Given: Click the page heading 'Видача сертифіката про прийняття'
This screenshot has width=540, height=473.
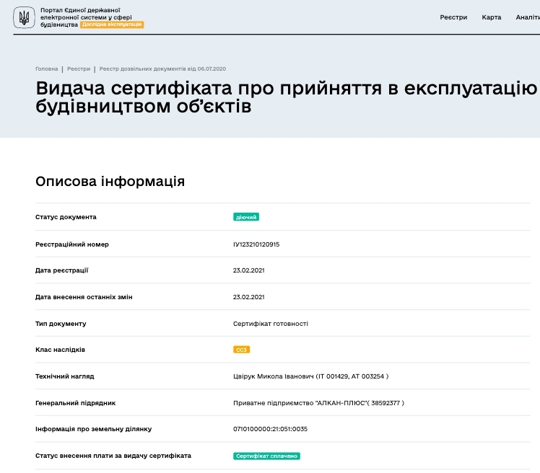Looking at the screenshot, I should [x=286, y=97].
